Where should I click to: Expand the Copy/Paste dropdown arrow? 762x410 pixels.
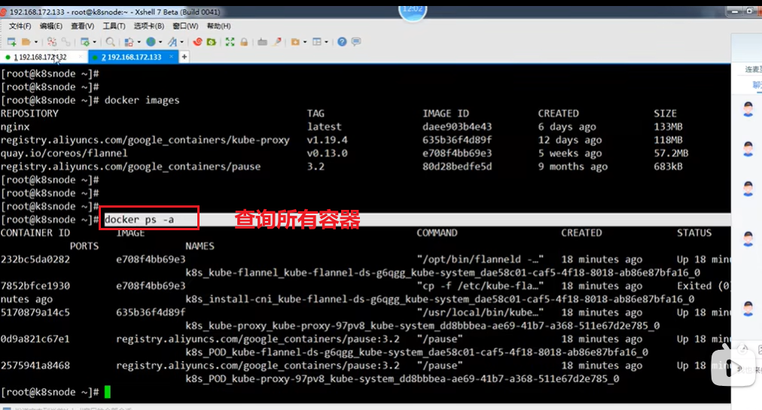click(x=139, y=42)
